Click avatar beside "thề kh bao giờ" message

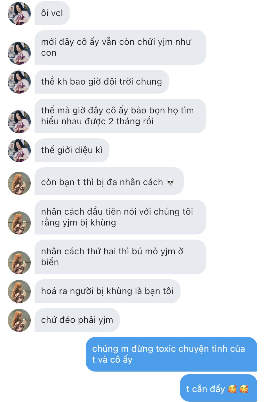[x=19, y=82]
